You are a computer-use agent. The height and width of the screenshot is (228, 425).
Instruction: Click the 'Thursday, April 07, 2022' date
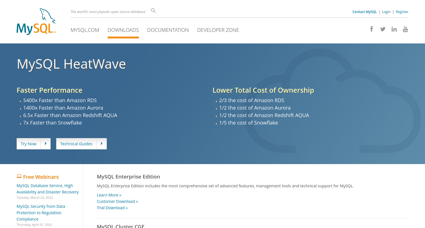pos(34,225)
